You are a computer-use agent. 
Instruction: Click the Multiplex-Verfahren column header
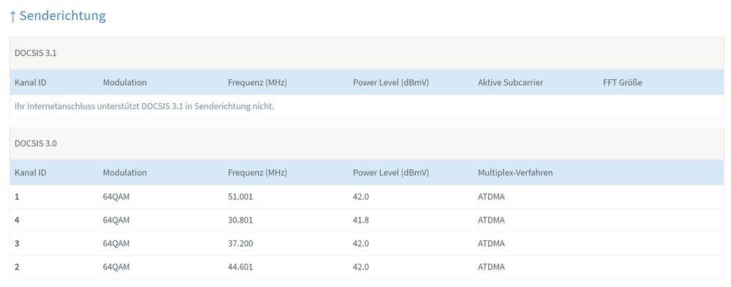pyautogui.click(x=515, y=173)
